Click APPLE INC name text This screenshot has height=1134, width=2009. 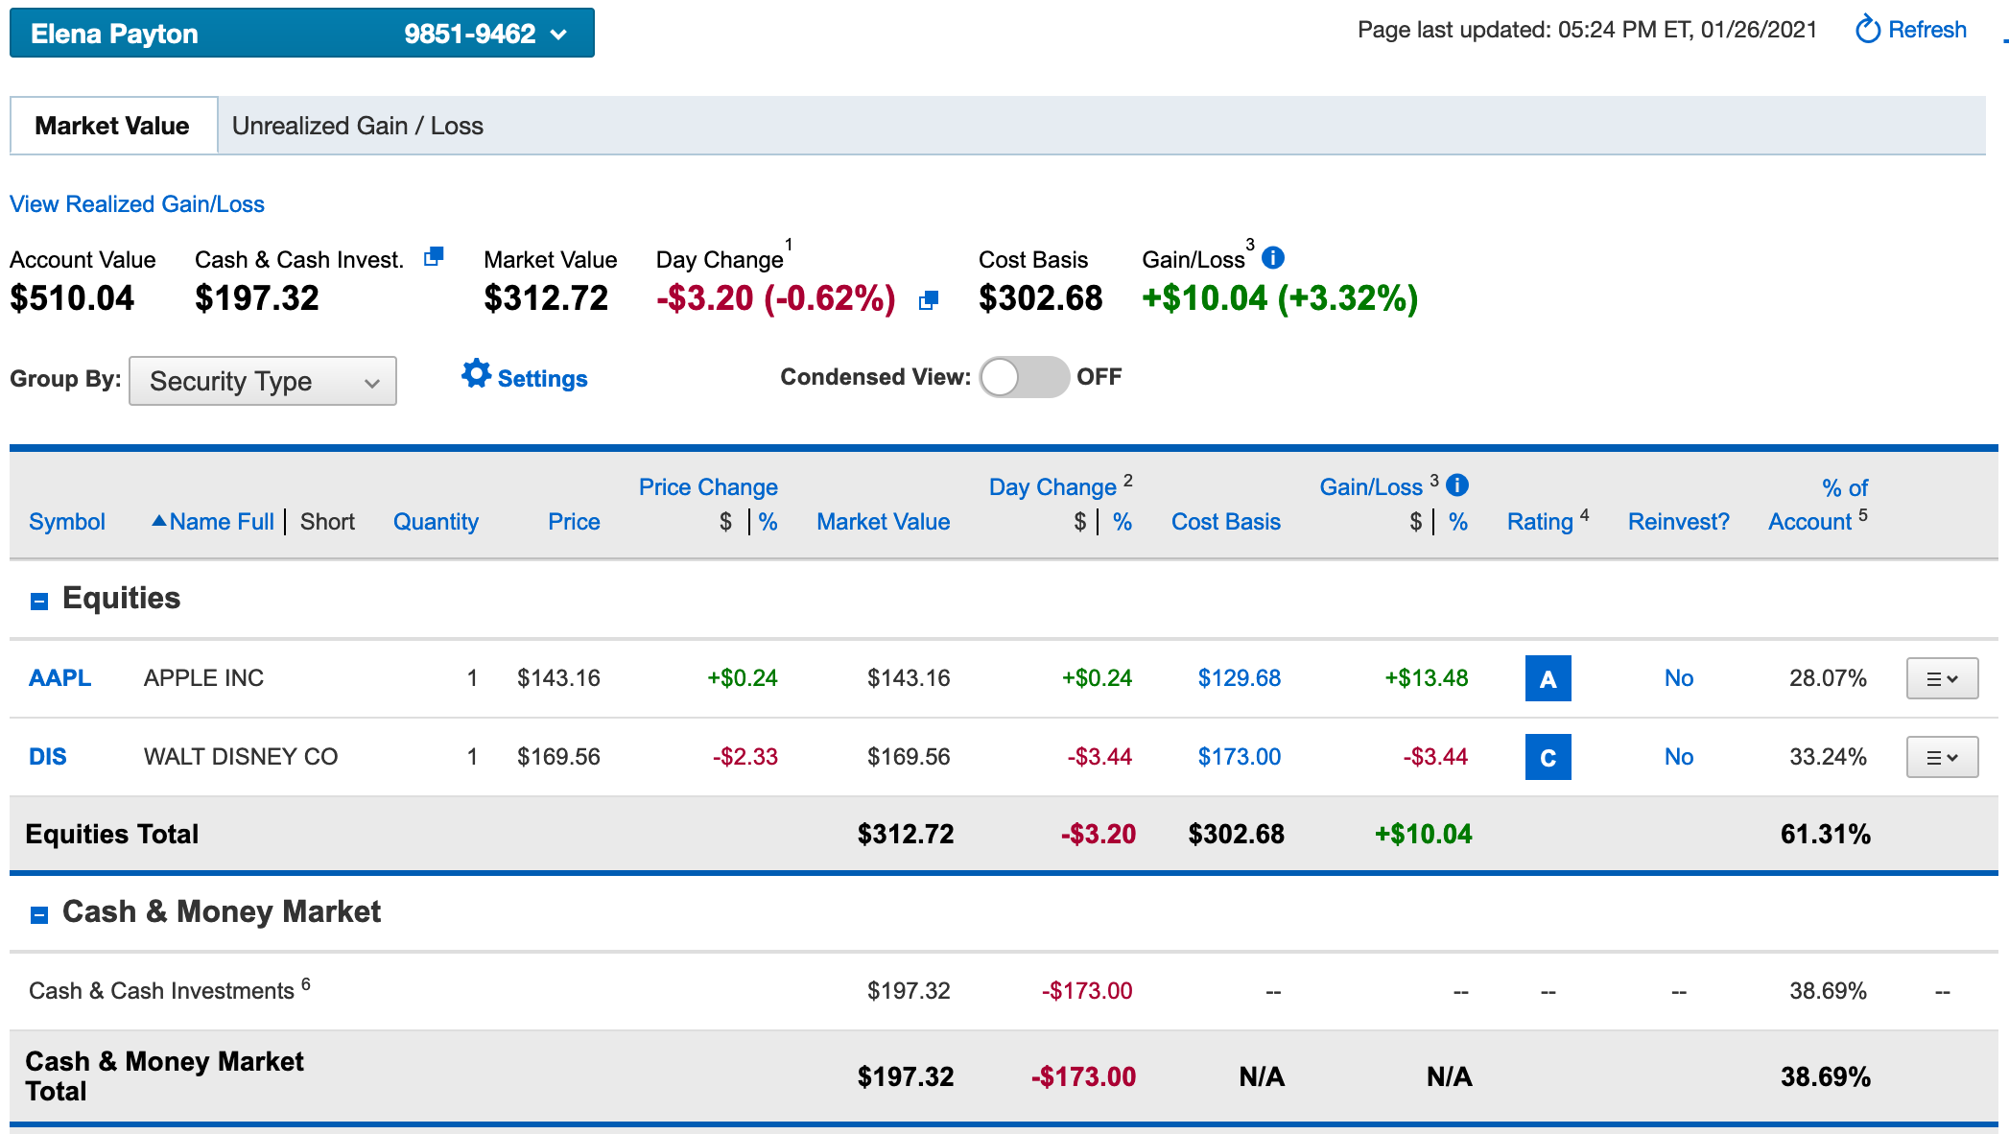click(x=203, y=678)
